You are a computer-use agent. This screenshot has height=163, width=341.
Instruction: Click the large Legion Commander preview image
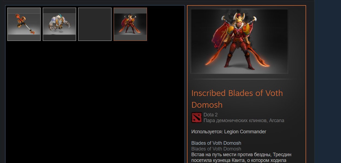tap(239, 41)
